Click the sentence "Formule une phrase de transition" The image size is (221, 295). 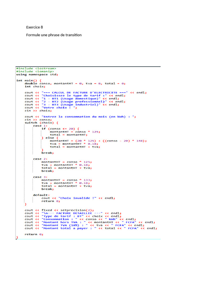[54, 35]
